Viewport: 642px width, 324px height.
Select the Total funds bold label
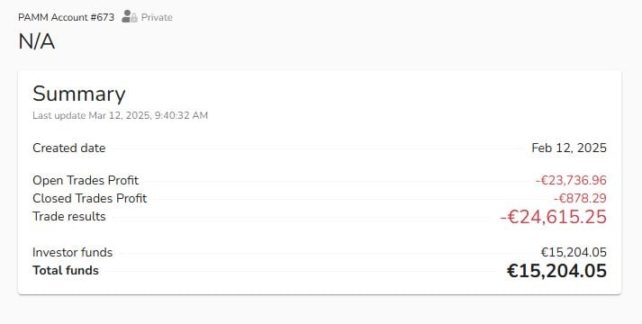click(66, 270)
